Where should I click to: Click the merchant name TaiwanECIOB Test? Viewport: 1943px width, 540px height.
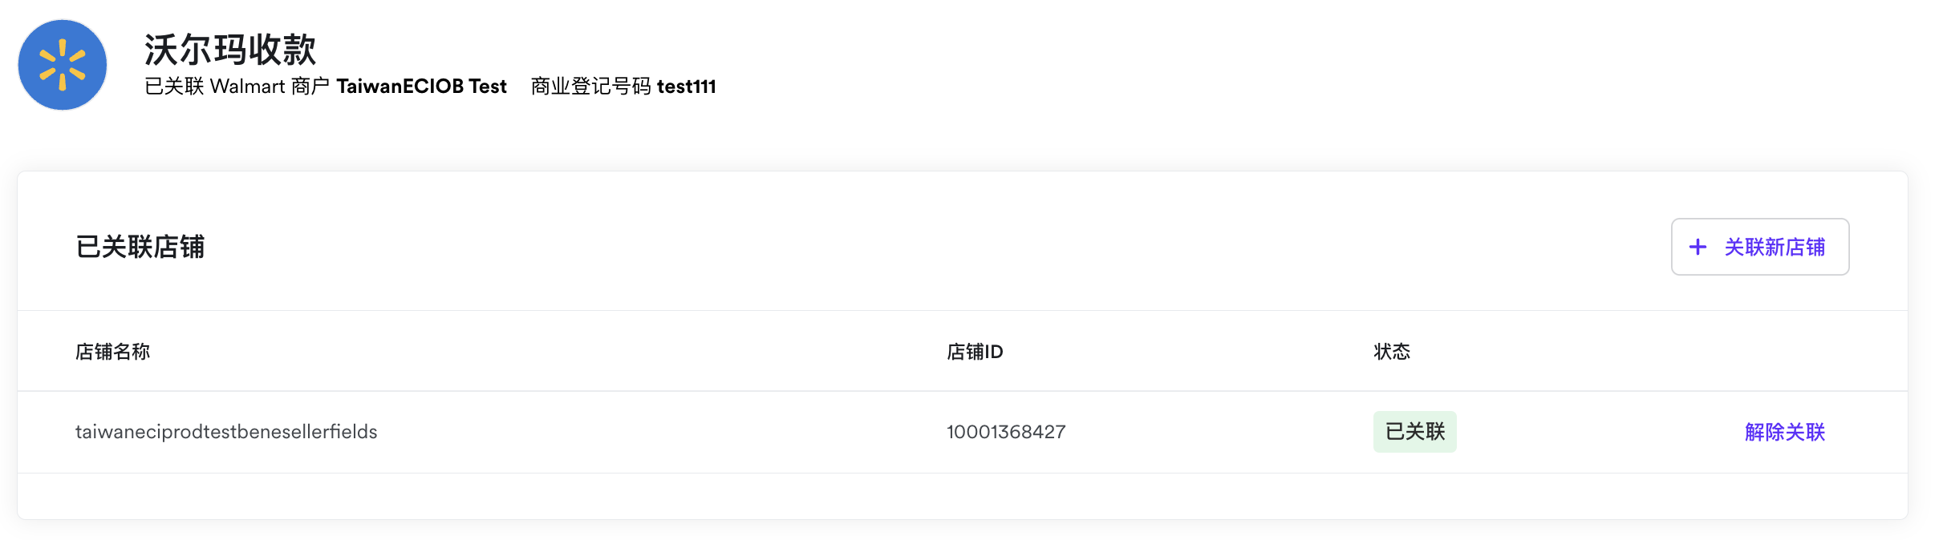tap(421, 87)
